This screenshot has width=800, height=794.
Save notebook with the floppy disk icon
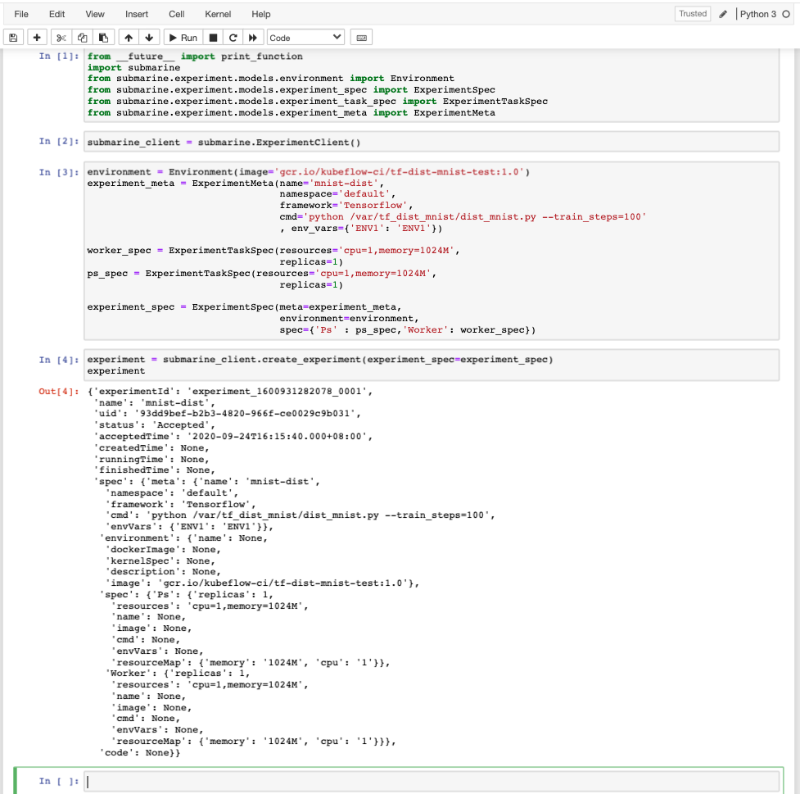pos(13,38)
